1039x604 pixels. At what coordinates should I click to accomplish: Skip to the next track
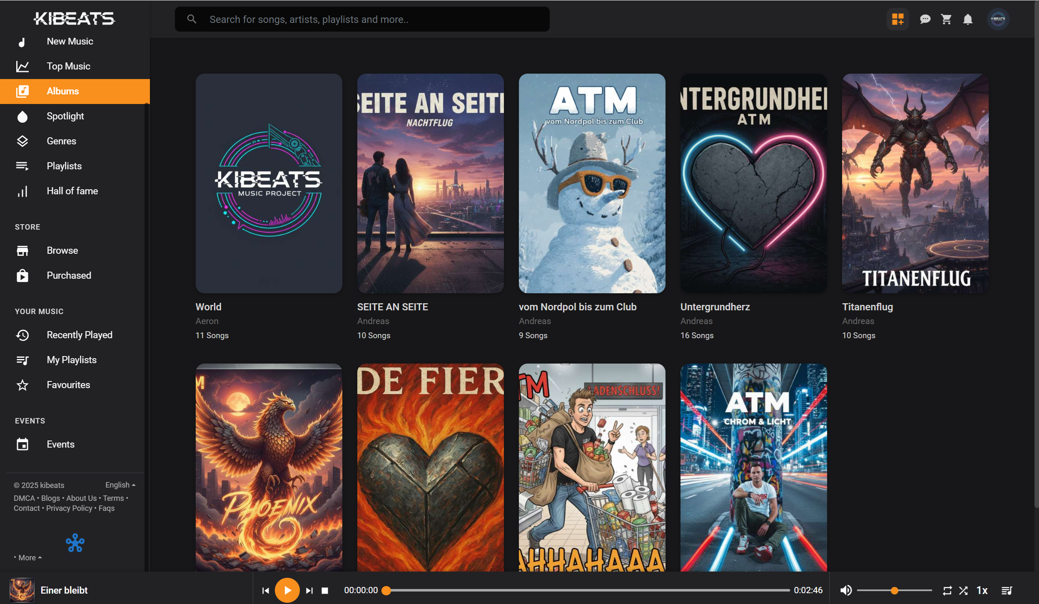pyautogui.click(x=309, y=591)
